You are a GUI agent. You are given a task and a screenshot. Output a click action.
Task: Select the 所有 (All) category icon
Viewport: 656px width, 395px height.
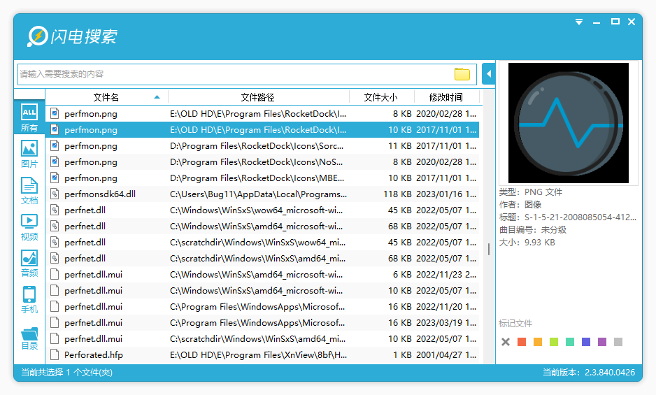29,117
